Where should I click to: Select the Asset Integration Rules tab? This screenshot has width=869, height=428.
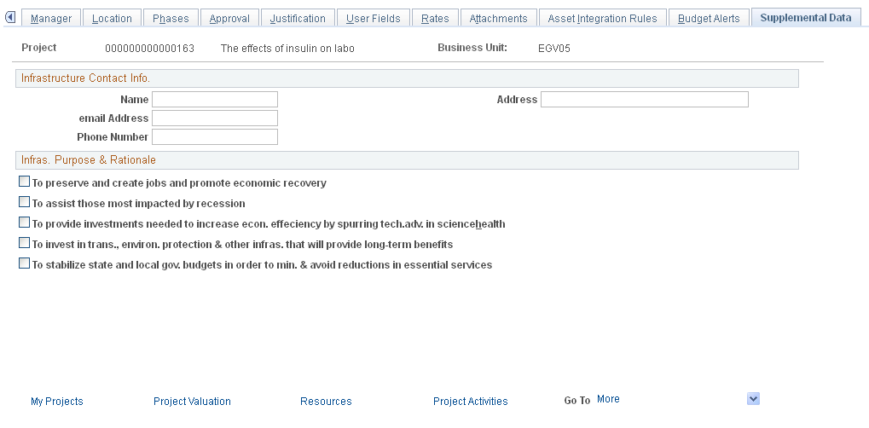(x=602, y=18)
